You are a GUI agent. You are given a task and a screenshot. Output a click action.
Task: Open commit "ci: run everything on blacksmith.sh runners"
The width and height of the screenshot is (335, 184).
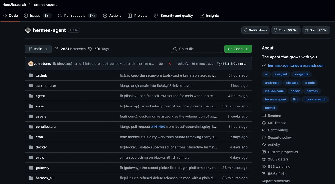coord(155,158)
